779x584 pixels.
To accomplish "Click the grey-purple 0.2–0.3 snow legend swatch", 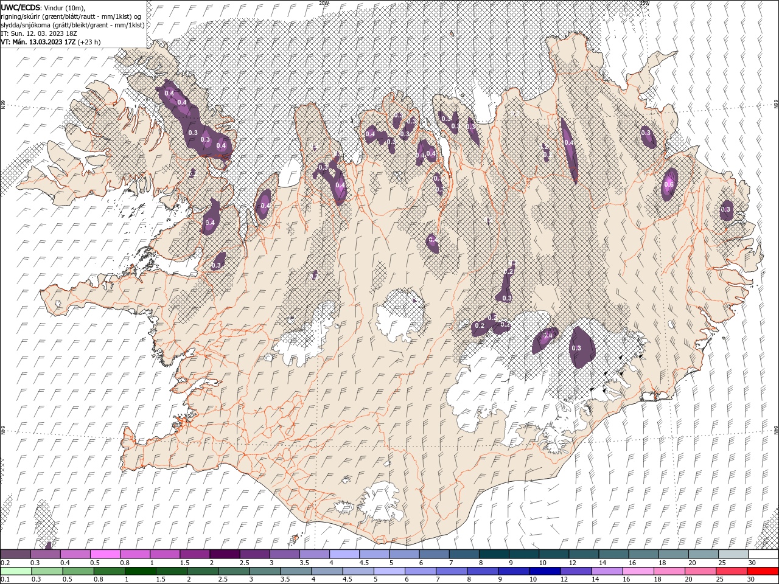I will coord(15,554).
